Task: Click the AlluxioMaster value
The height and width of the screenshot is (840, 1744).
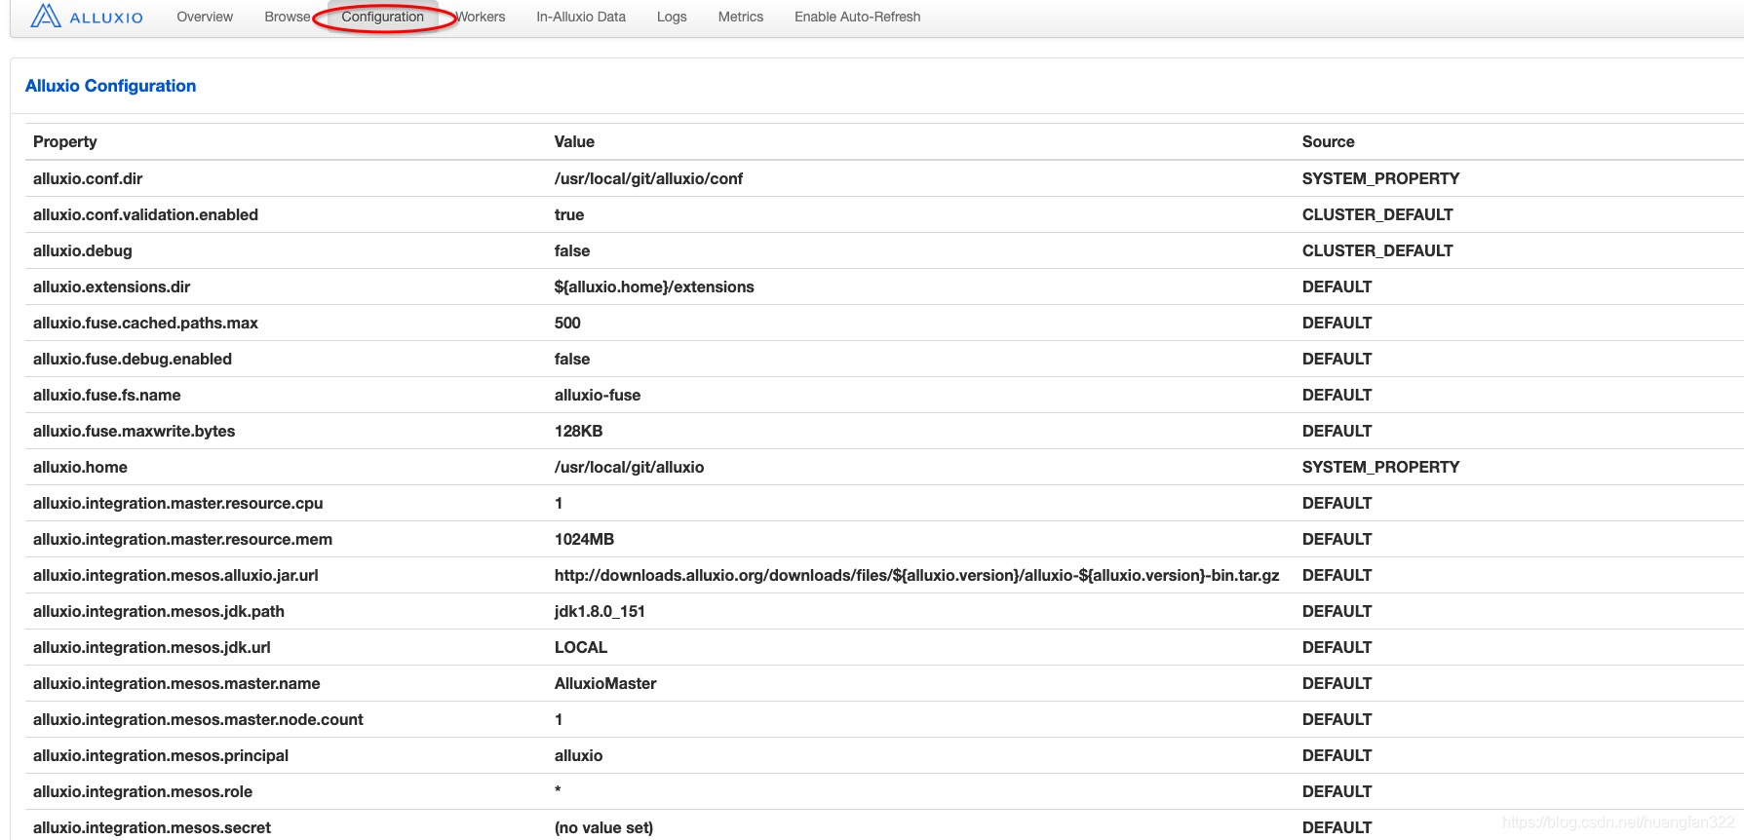Action: tap(605, 683)
